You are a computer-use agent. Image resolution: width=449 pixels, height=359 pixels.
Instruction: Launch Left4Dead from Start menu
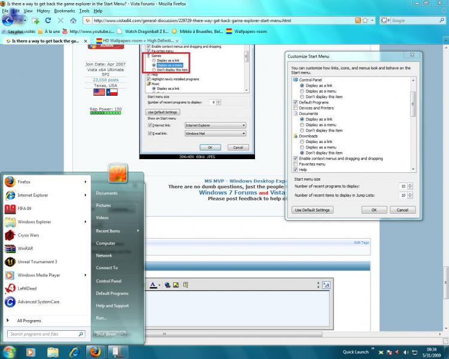coord(46,288)
